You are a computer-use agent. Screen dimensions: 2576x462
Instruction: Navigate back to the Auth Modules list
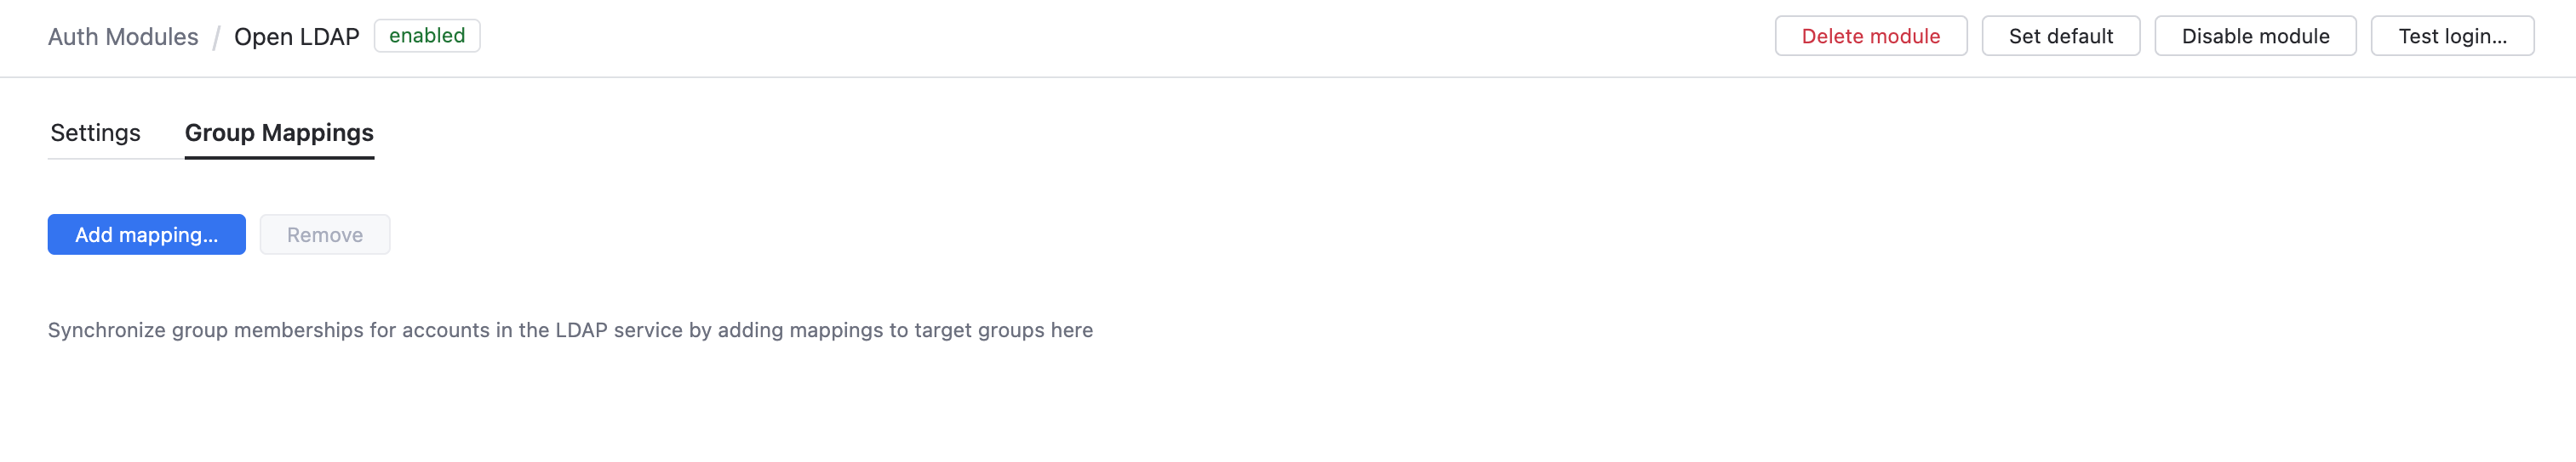123,37
